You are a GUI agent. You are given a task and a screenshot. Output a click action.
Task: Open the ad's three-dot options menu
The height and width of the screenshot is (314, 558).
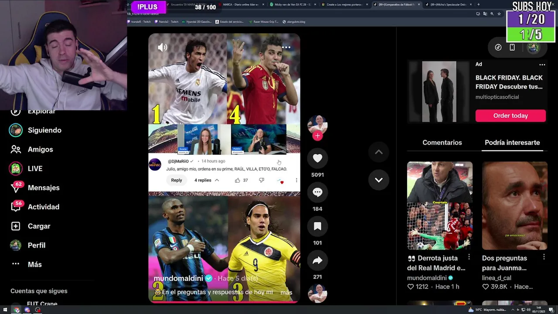542,65
